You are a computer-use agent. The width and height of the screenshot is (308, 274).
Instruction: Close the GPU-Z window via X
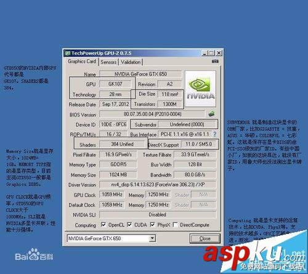219,53
